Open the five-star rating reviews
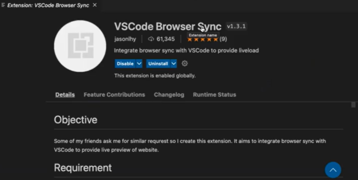 pos(203,39)
